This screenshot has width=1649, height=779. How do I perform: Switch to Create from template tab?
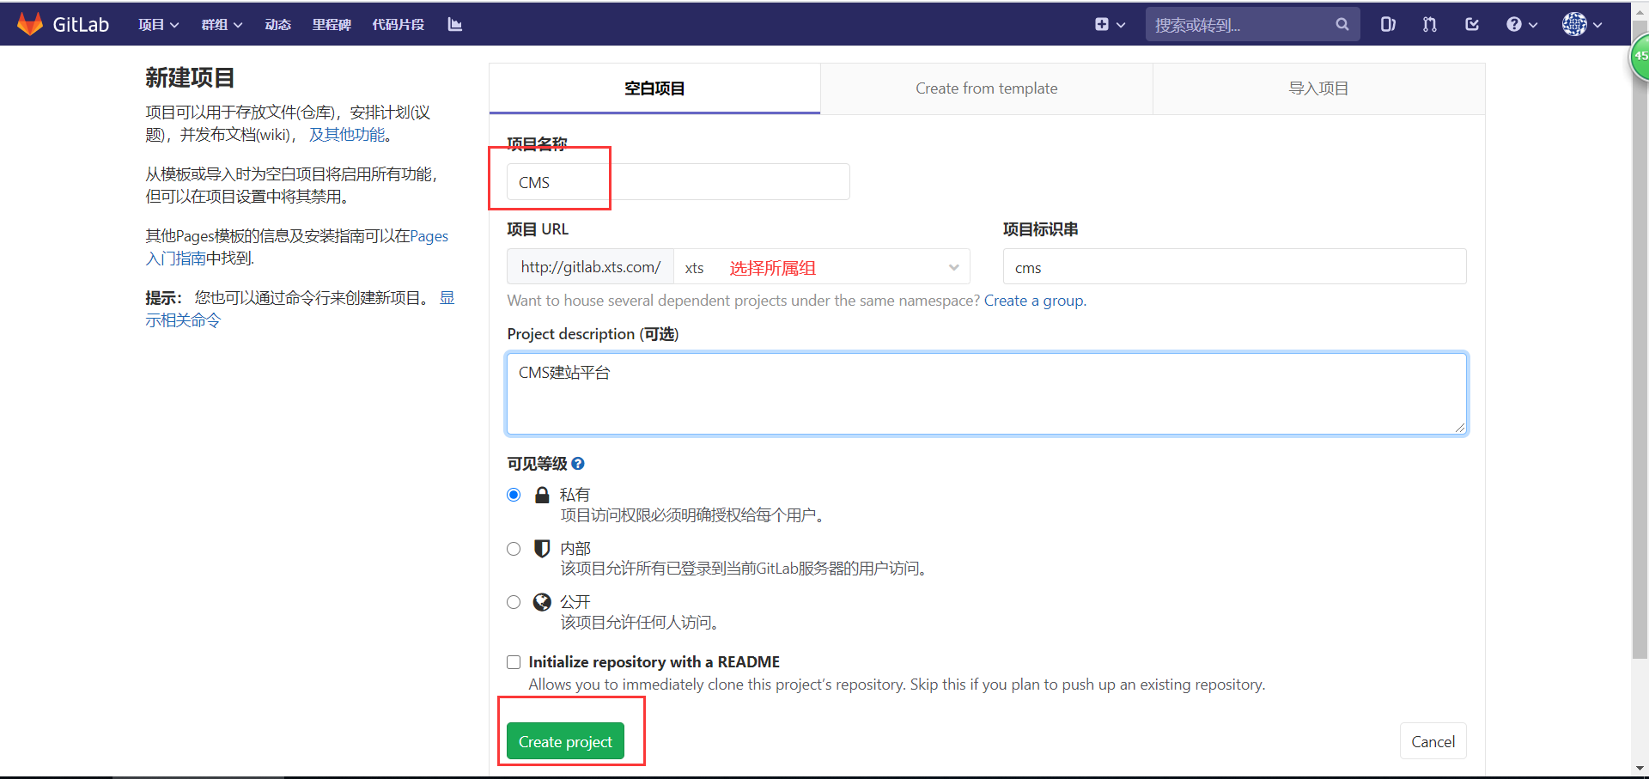(x=987, y=88)
